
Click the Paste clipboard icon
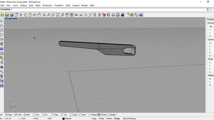point(30,15)
